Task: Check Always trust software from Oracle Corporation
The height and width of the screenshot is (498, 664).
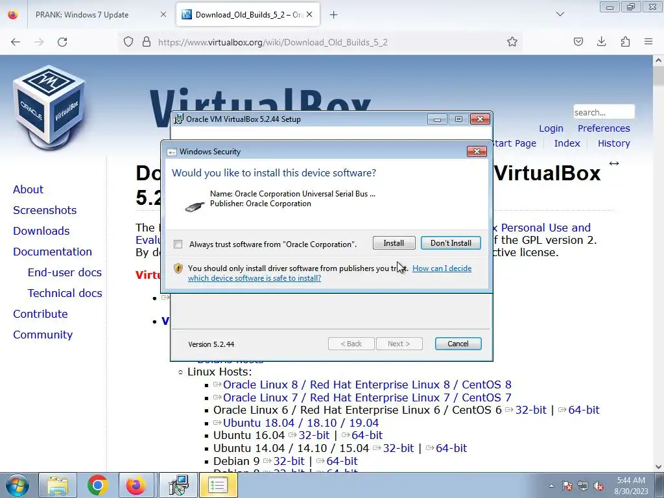Action: tap(178, 244)
